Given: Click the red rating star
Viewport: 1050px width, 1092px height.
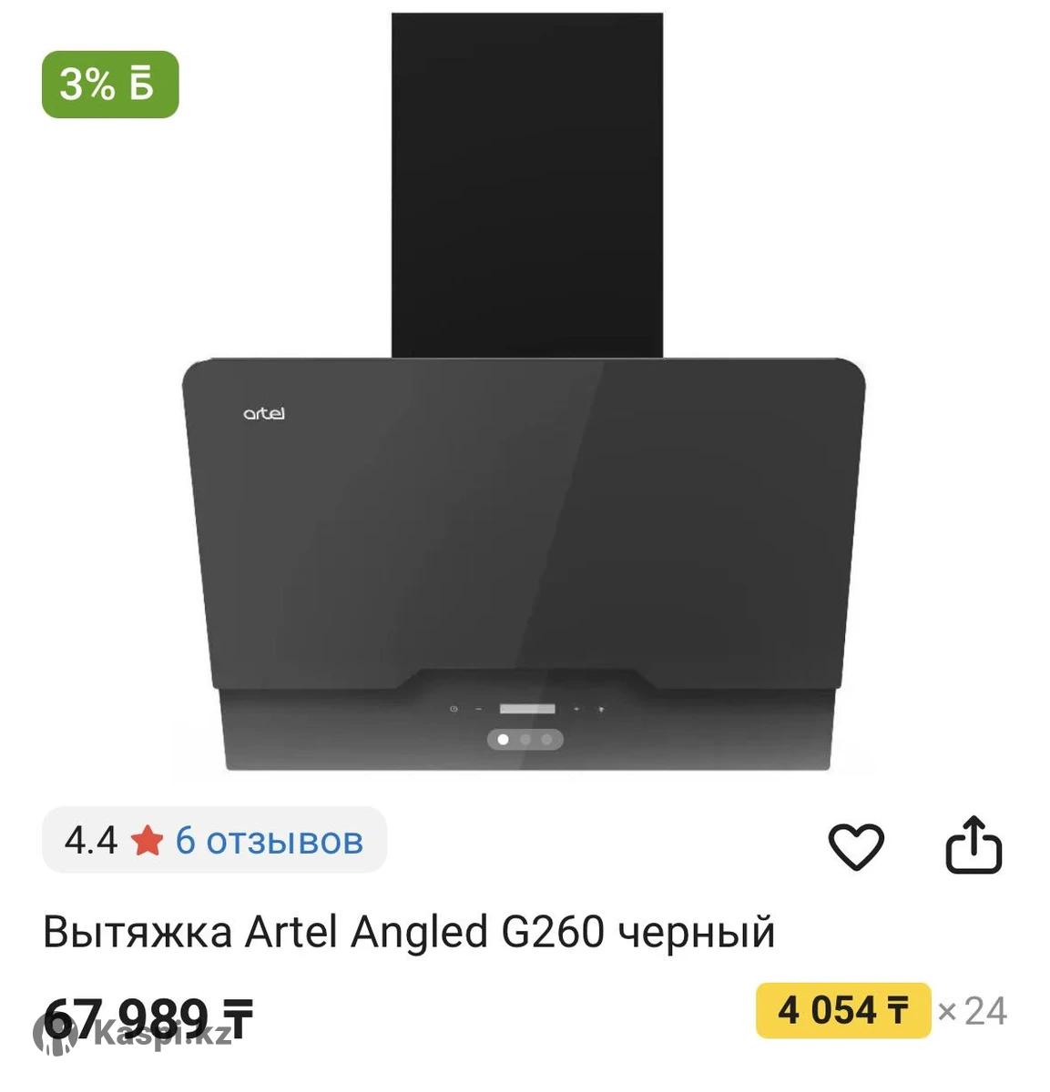Looking at the screenshot, I should coord(147,840).
